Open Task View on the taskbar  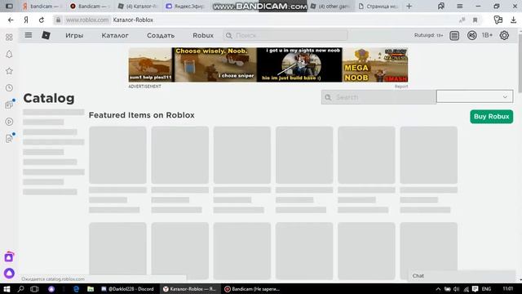coord(34,289)
